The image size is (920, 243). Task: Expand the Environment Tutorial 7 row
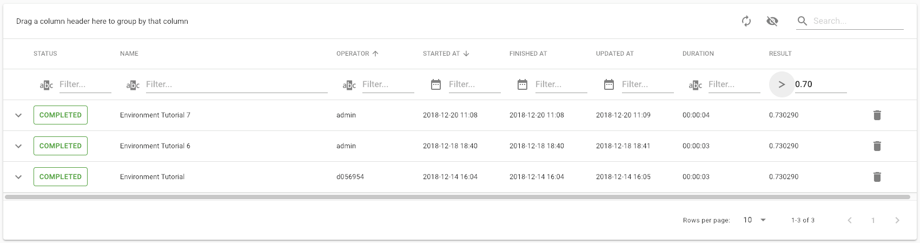(x=18, y=115)
